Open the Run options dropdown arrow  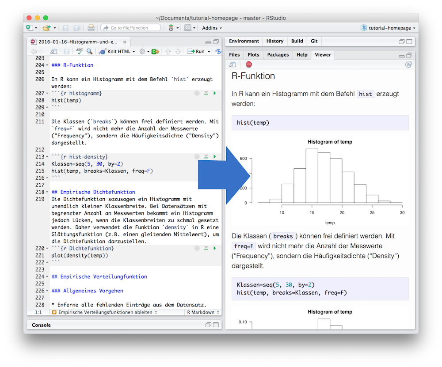pyautogui.click(x=209, y=52)
